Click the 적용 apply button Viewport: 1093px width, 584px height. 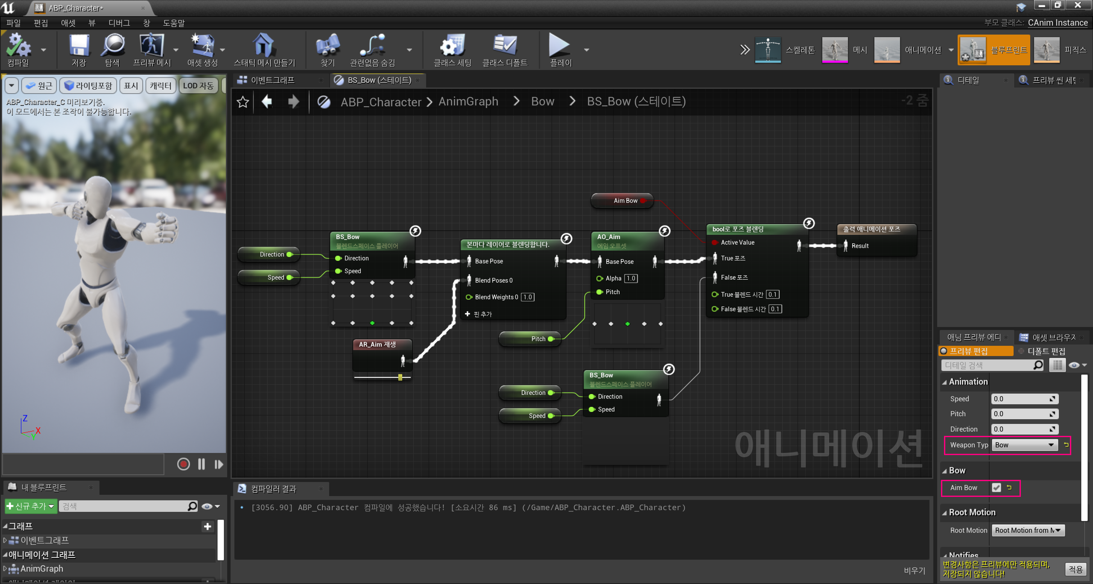1075,569
